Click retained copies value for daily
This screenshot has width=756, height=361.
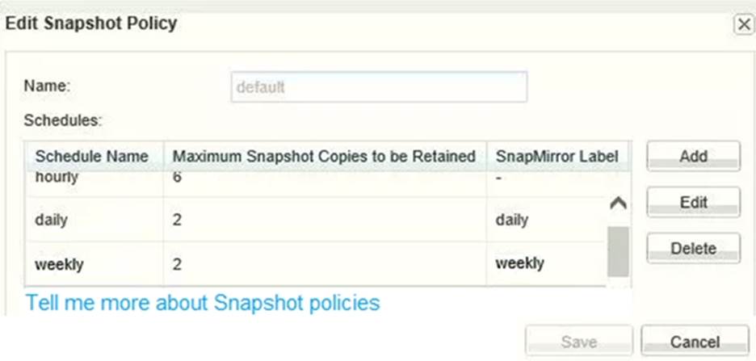click(177, 220)
